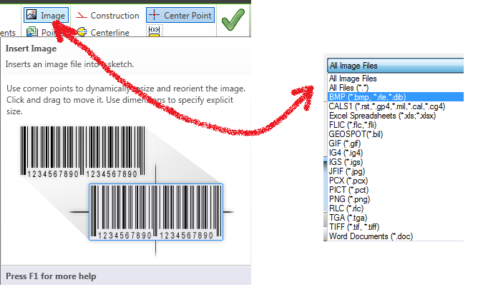Click Press F1 for more help text

click(x=51, y=276)
